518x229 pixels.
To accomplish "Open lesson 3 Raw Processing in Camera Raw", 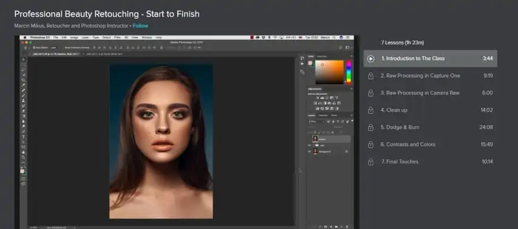I will (430, 93).
